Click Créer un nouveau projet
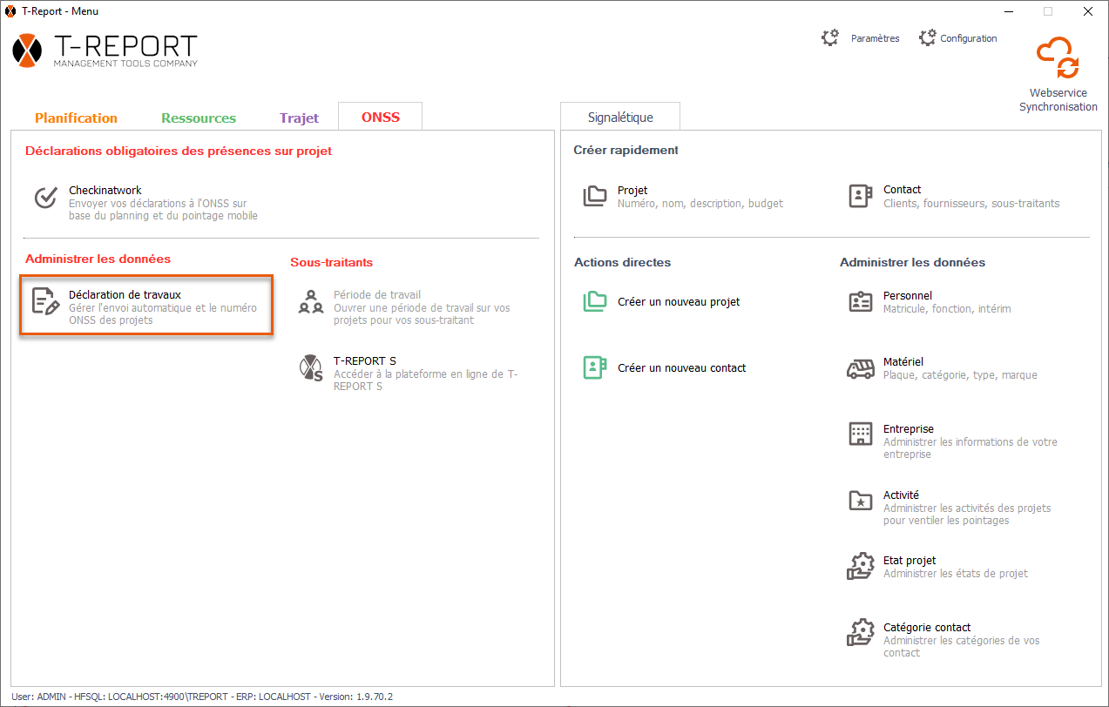Image resolution: width=1109 pixels, height=707 pixels. click(x=678, y=302)
